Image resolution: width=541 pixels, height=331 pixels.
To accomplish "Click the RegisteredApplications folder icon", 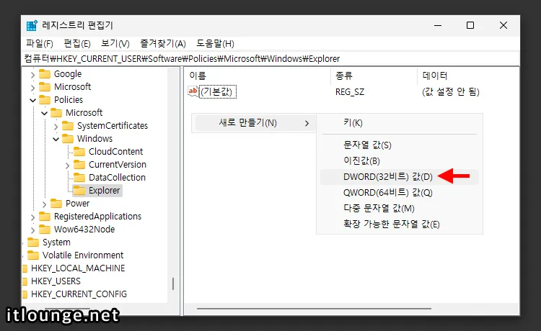I will (45, 217).
